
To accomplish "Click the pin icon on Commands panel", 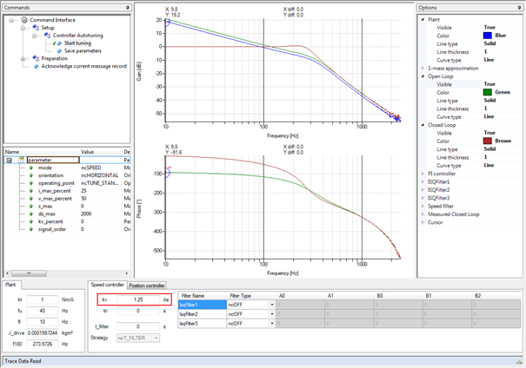I will pos(128,7).
